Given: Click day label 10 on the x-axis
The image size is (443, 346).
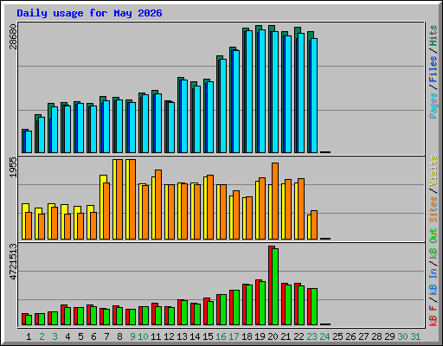Looking at the screenshot, I should 143,336.
